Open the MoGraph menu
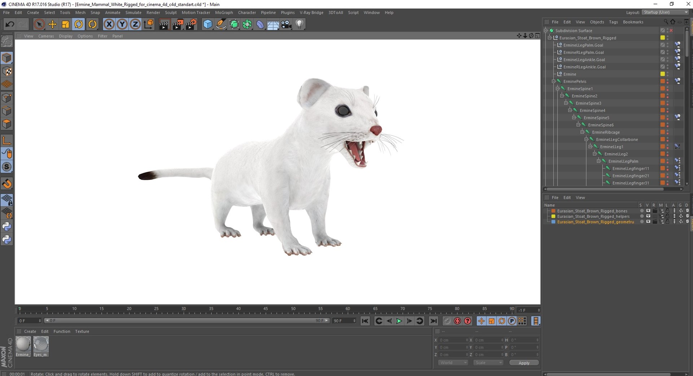Screen dimensions: 693x376 pyautogui.click(x=224, y=12)
